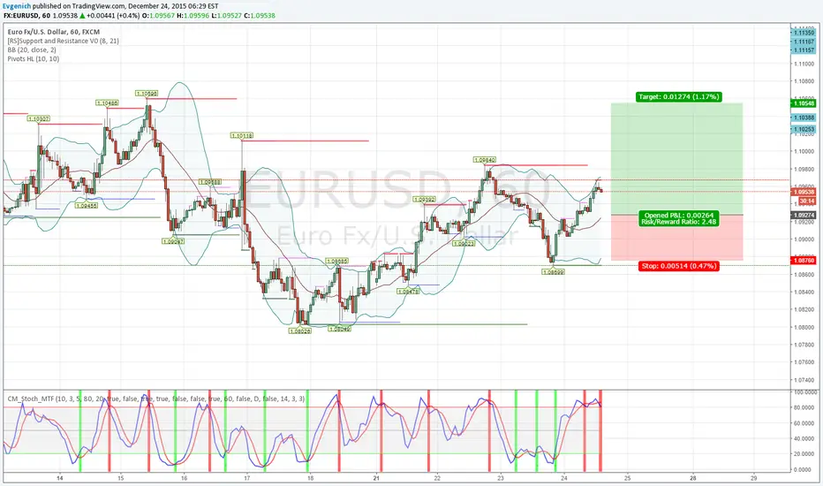Click the 20.0000 level on stochastic axis
This screenshot has height=486, width=823.
804,454
